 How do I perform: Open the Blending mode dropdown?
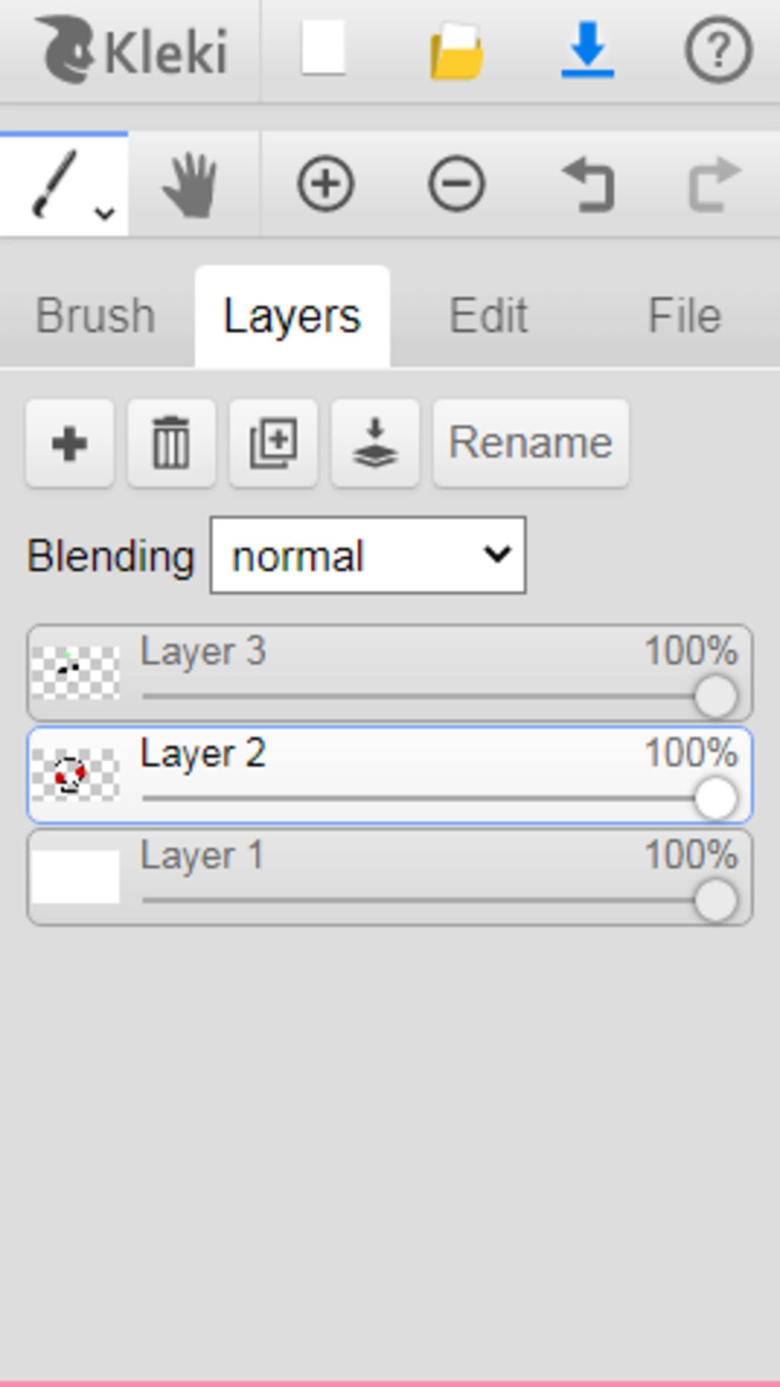coord(368,555)
